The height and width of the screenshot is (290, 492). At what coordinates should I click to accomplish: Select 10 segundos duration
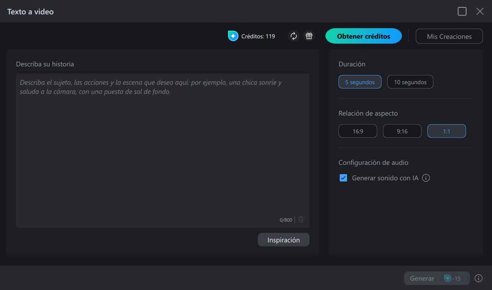pos(410,81)
